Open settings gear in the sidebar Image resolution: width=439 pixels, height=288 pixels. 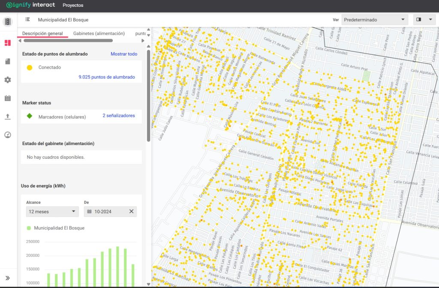(7, 80)
